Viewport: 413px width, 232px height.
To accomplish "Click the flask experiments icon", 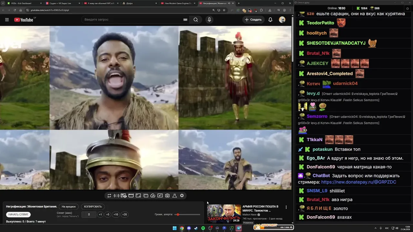I will pyautogui.click(x=175, y=196).
